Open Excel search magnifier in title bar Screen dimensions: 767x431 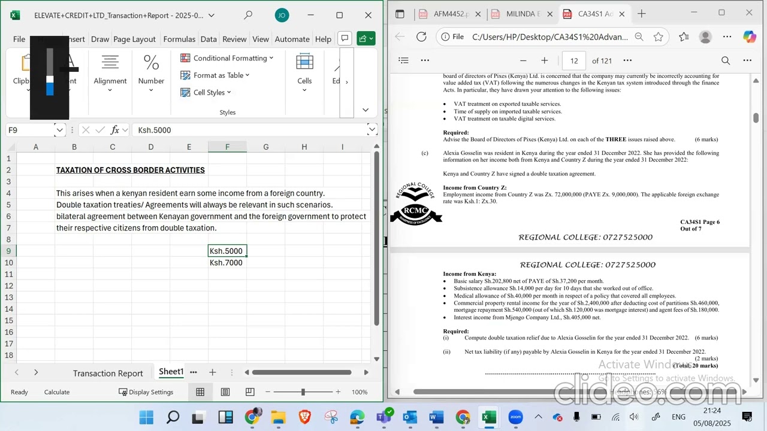248,15
